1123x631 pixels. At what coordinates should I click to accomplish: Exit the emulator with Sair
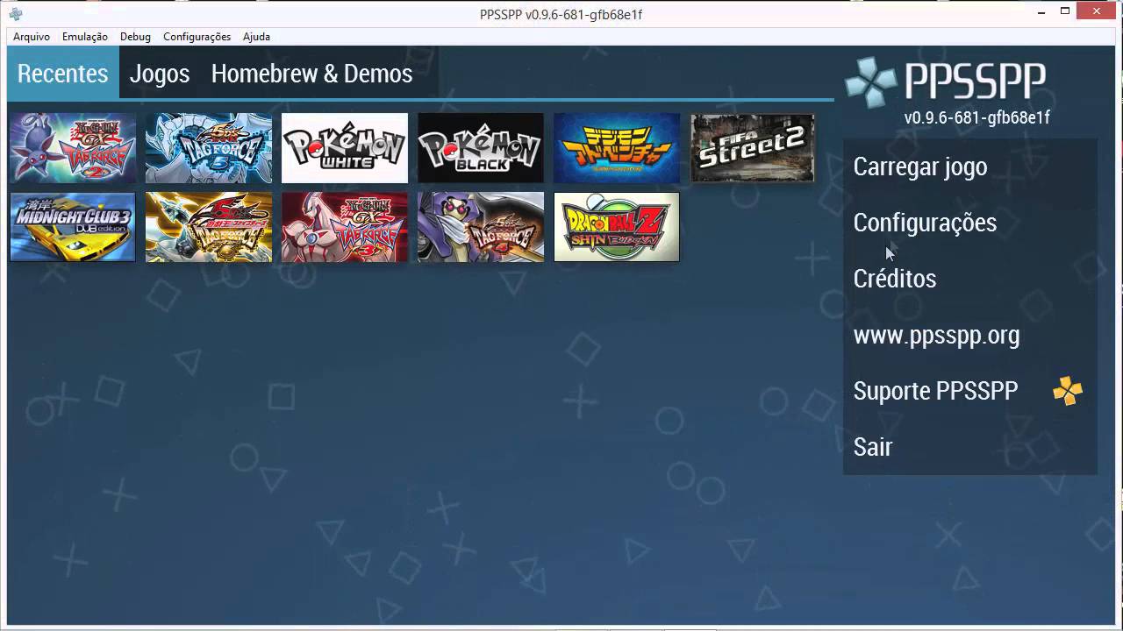tap(970, 447)
